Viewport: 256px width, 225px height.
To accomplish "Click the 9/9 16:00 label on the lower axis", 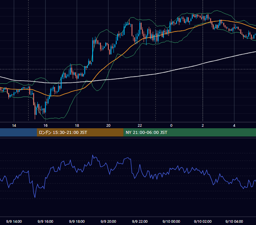I will click(46, 221).
